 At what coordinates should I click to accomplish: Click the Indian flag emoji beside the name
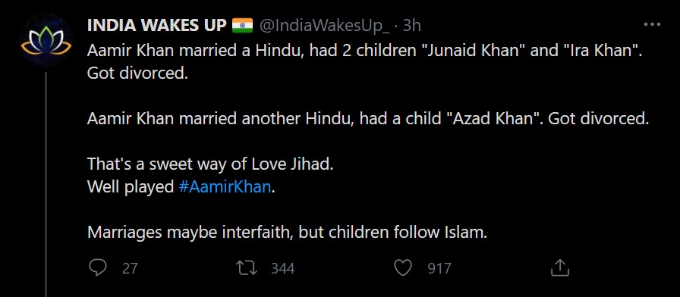[242, 26]
